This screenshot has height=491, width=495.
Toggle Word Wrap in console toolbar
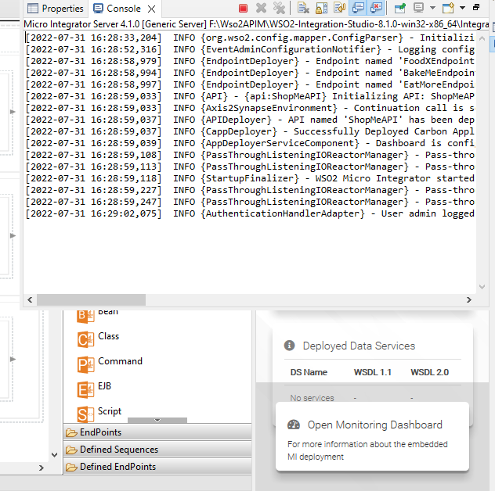click(339, 8)
